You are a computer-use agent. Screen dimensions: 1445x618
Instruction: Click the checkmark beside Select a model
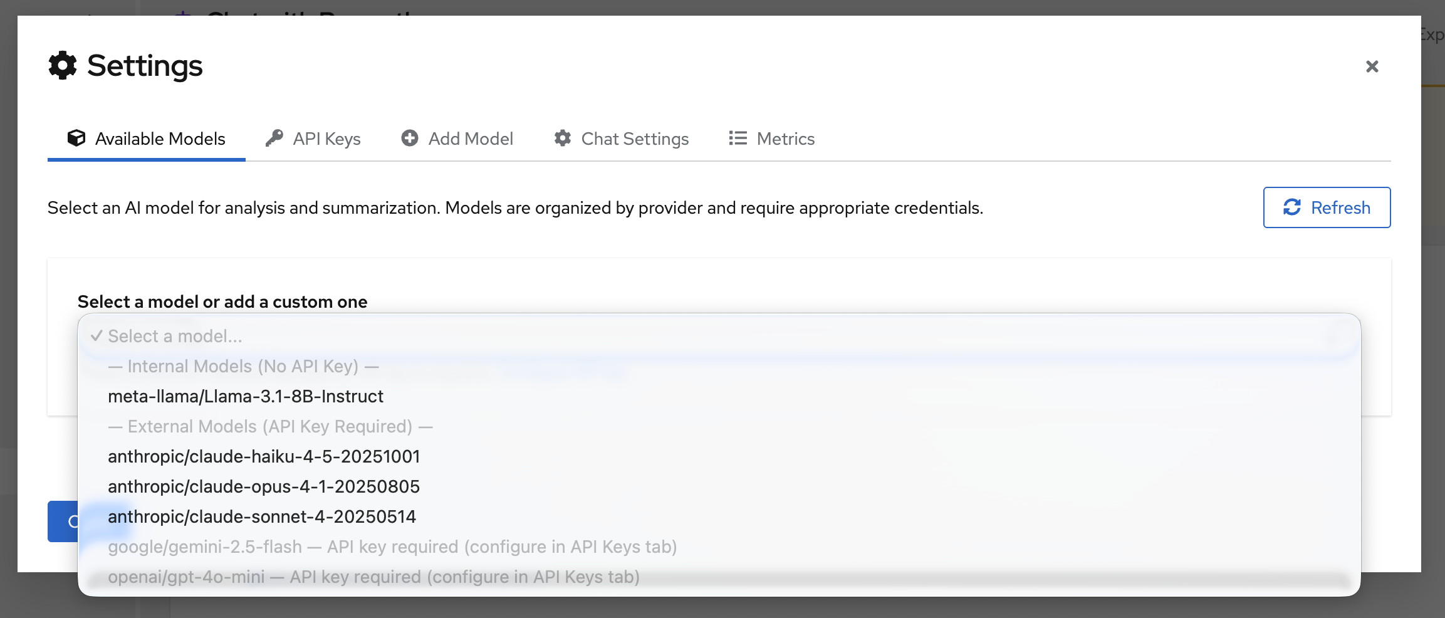[97, 336]
